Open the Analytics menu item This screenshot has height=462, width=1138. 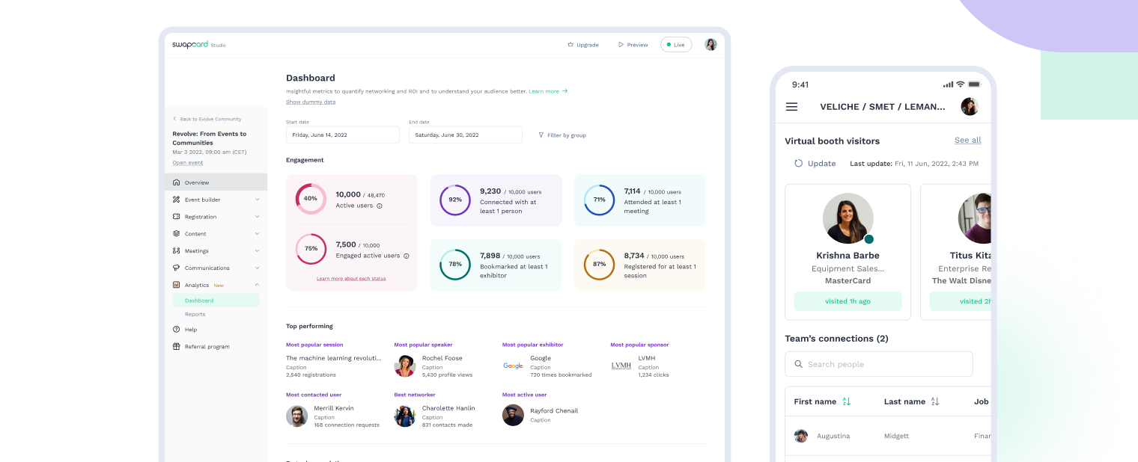197,285
